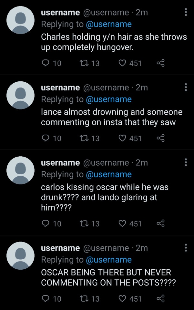Like the OSCAR BEING THERE tweet
The image size is (194, 310).
tap(122, 299)
